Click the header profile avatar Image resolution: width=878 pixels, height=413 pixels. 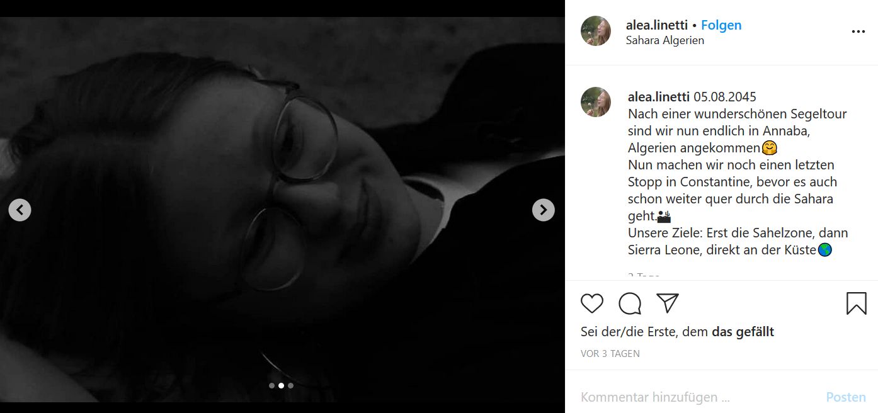(596, 31)
